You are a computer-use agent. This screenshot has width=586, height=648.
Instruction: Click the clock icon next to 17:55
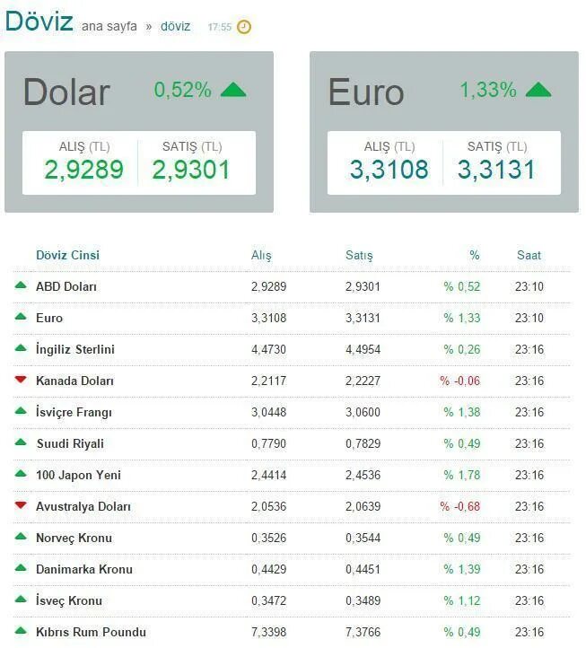click(x=244, y=27)
